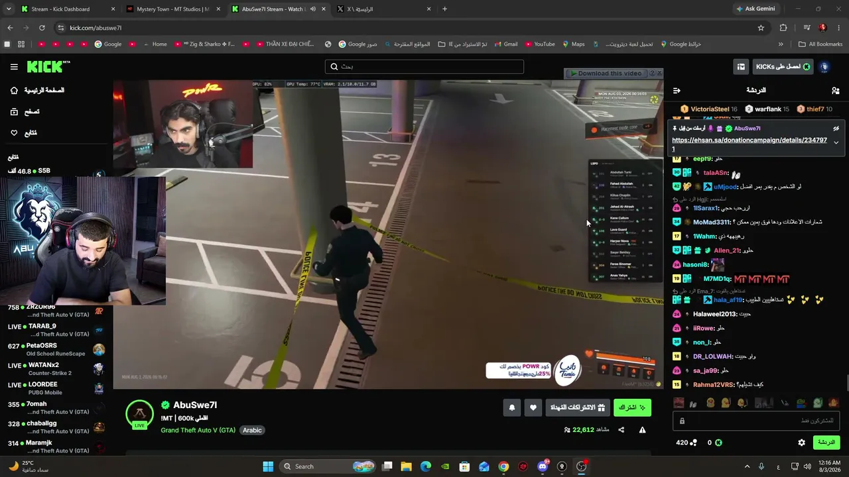Open the All Bookmarks folder

pos(820,44)
